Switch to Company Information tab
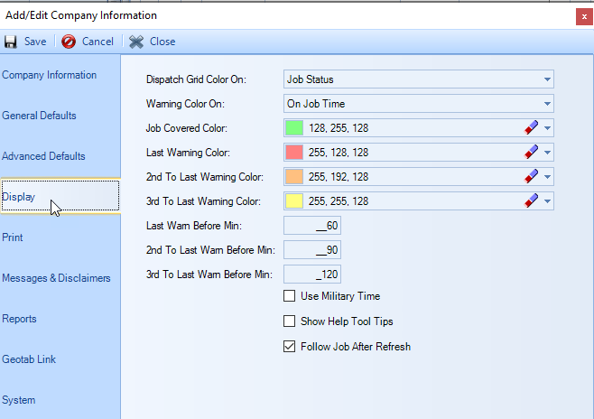The height and width of the screenshot is (419, 594). pyautogui.click(x=50, y=75)
